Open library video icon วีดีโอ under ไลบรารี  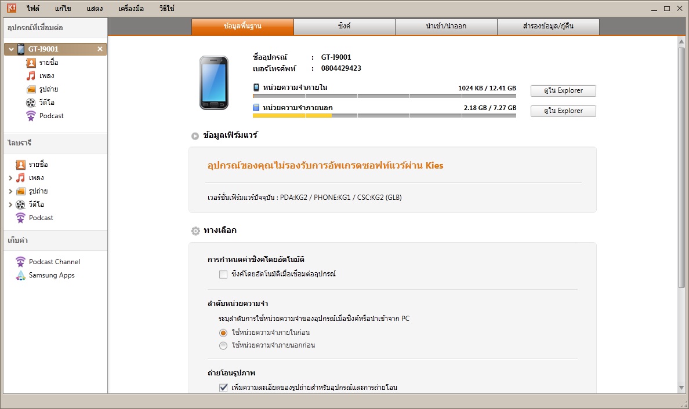21,204
